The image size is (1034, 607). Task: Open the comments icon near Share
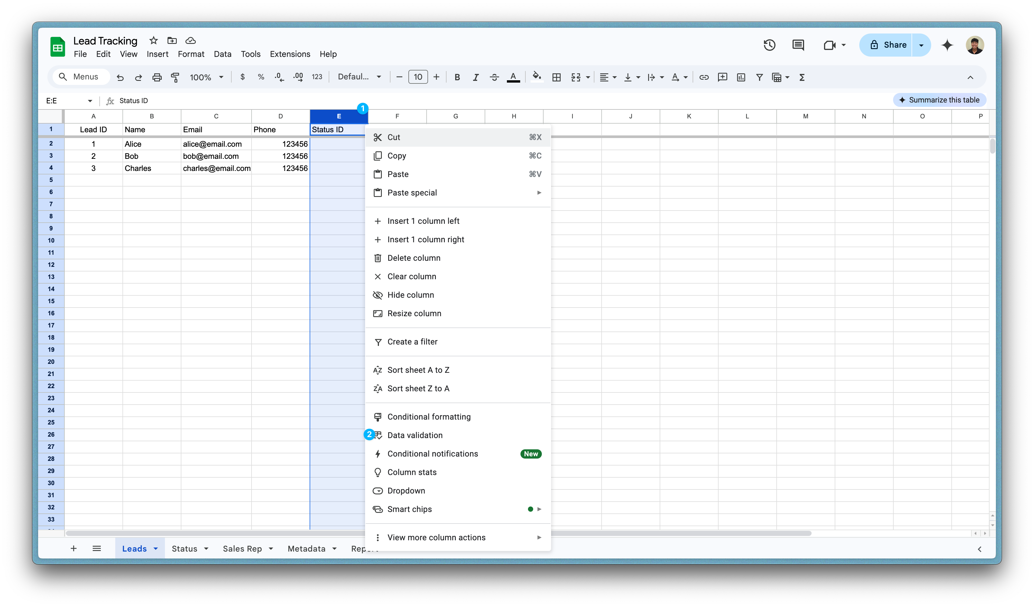[798, 45]
